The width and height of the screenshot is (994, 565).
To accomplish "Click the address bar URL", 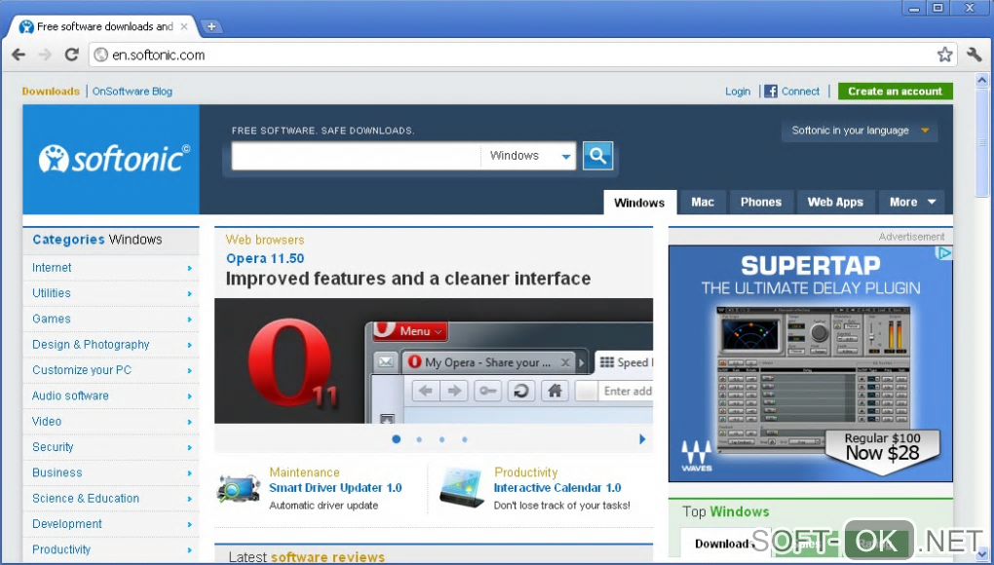I will (159, 56).
